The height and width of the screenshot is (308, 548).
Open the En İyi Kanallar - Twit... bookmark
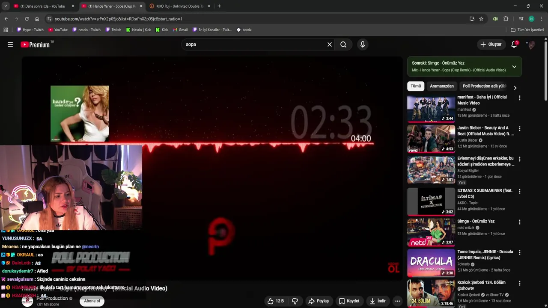click(212, 30)
